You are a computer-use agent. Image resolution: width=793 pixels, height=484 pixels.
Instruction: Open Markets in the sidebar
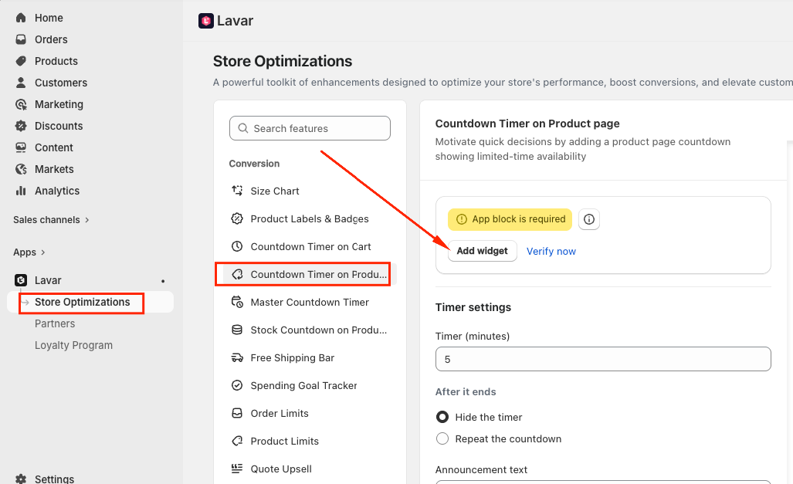pos(54,169)
